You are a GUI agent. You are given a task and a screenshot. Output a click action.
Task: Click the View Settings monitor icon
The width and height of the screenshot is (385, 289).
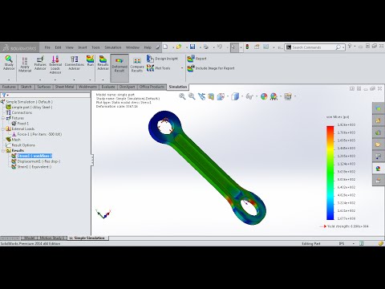[288, 96]
